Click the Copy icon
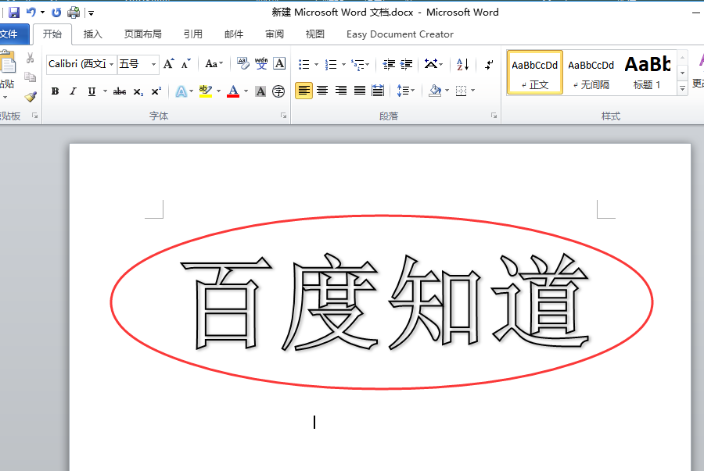Image resolution: width=704 pixels, height=471 pixels. coord(30,77)
